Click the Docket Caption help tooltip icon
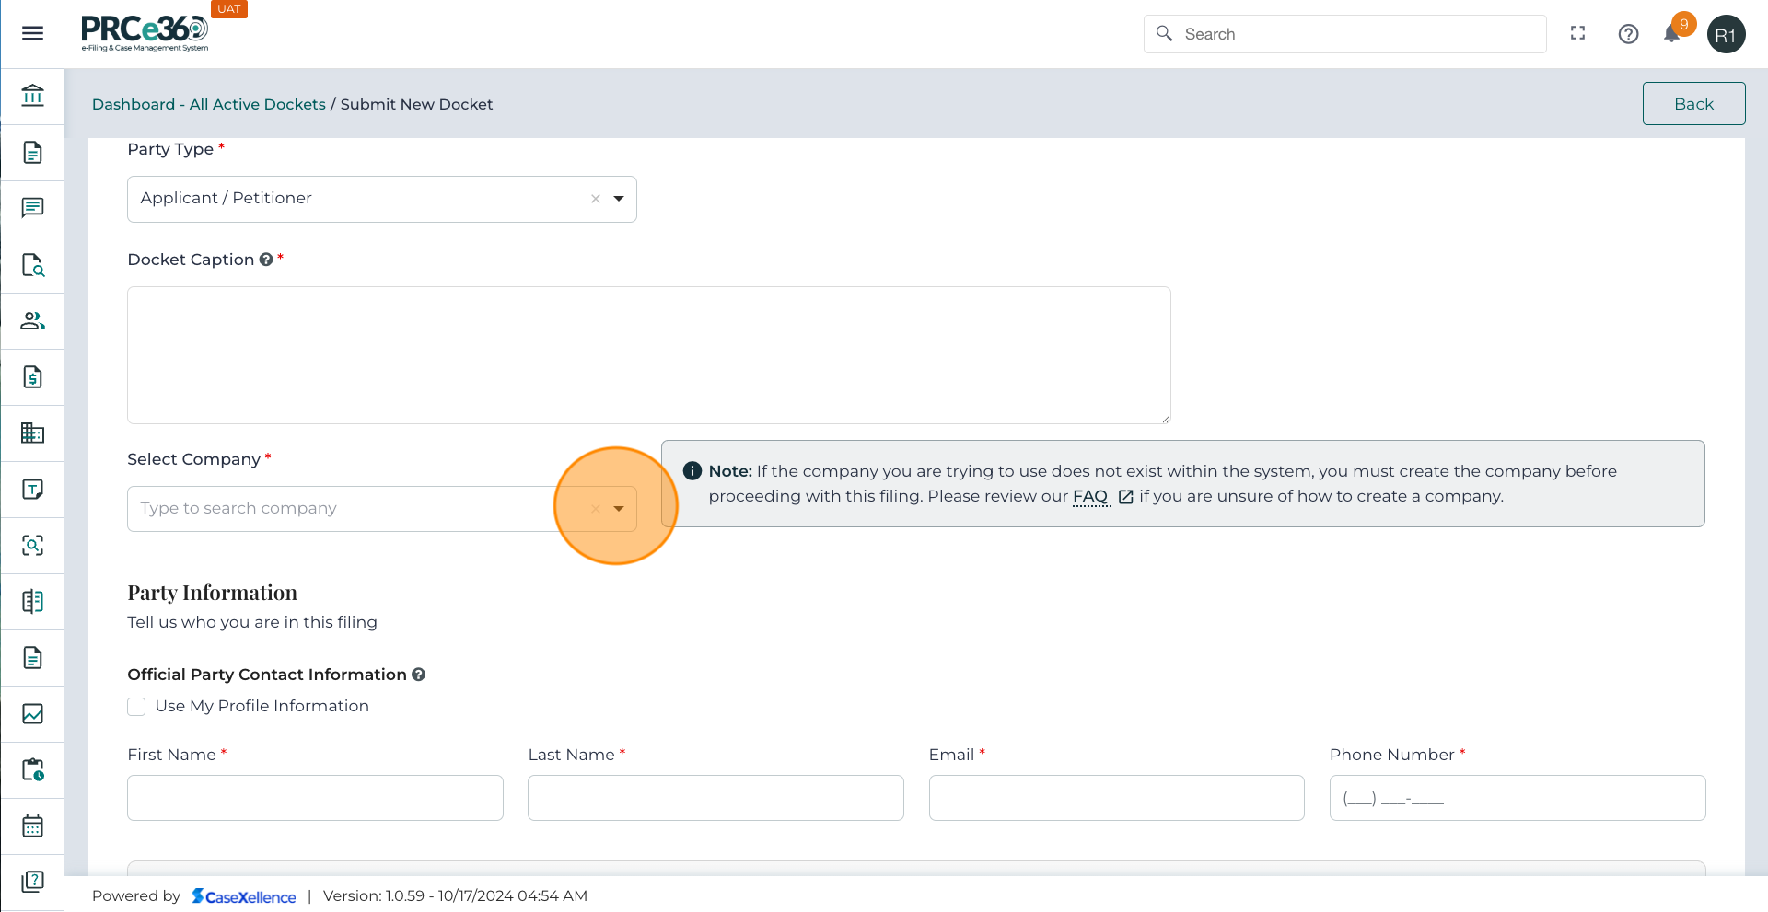This screenshot has height=912, width=1768. 266,260
